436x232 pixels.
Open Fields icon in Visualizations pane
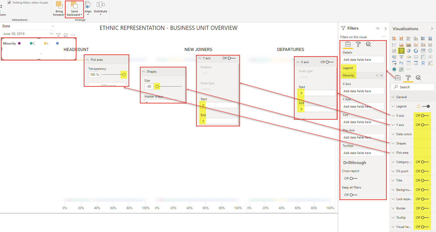398,78
